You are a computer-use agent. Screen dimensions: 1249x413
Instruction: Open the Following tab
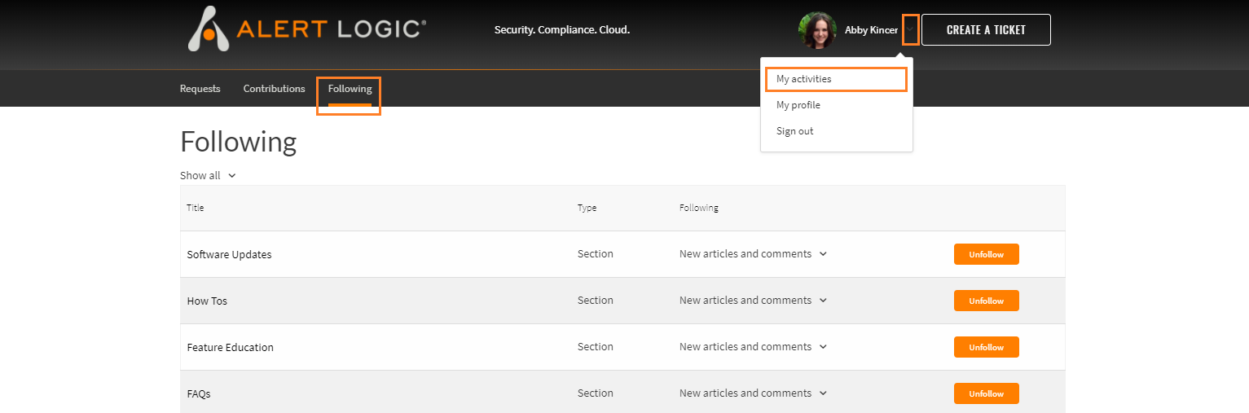click(x=350, y=89)
